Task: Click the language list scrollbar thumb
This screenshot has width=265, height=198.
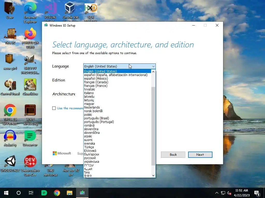Action: coord(153,126)
